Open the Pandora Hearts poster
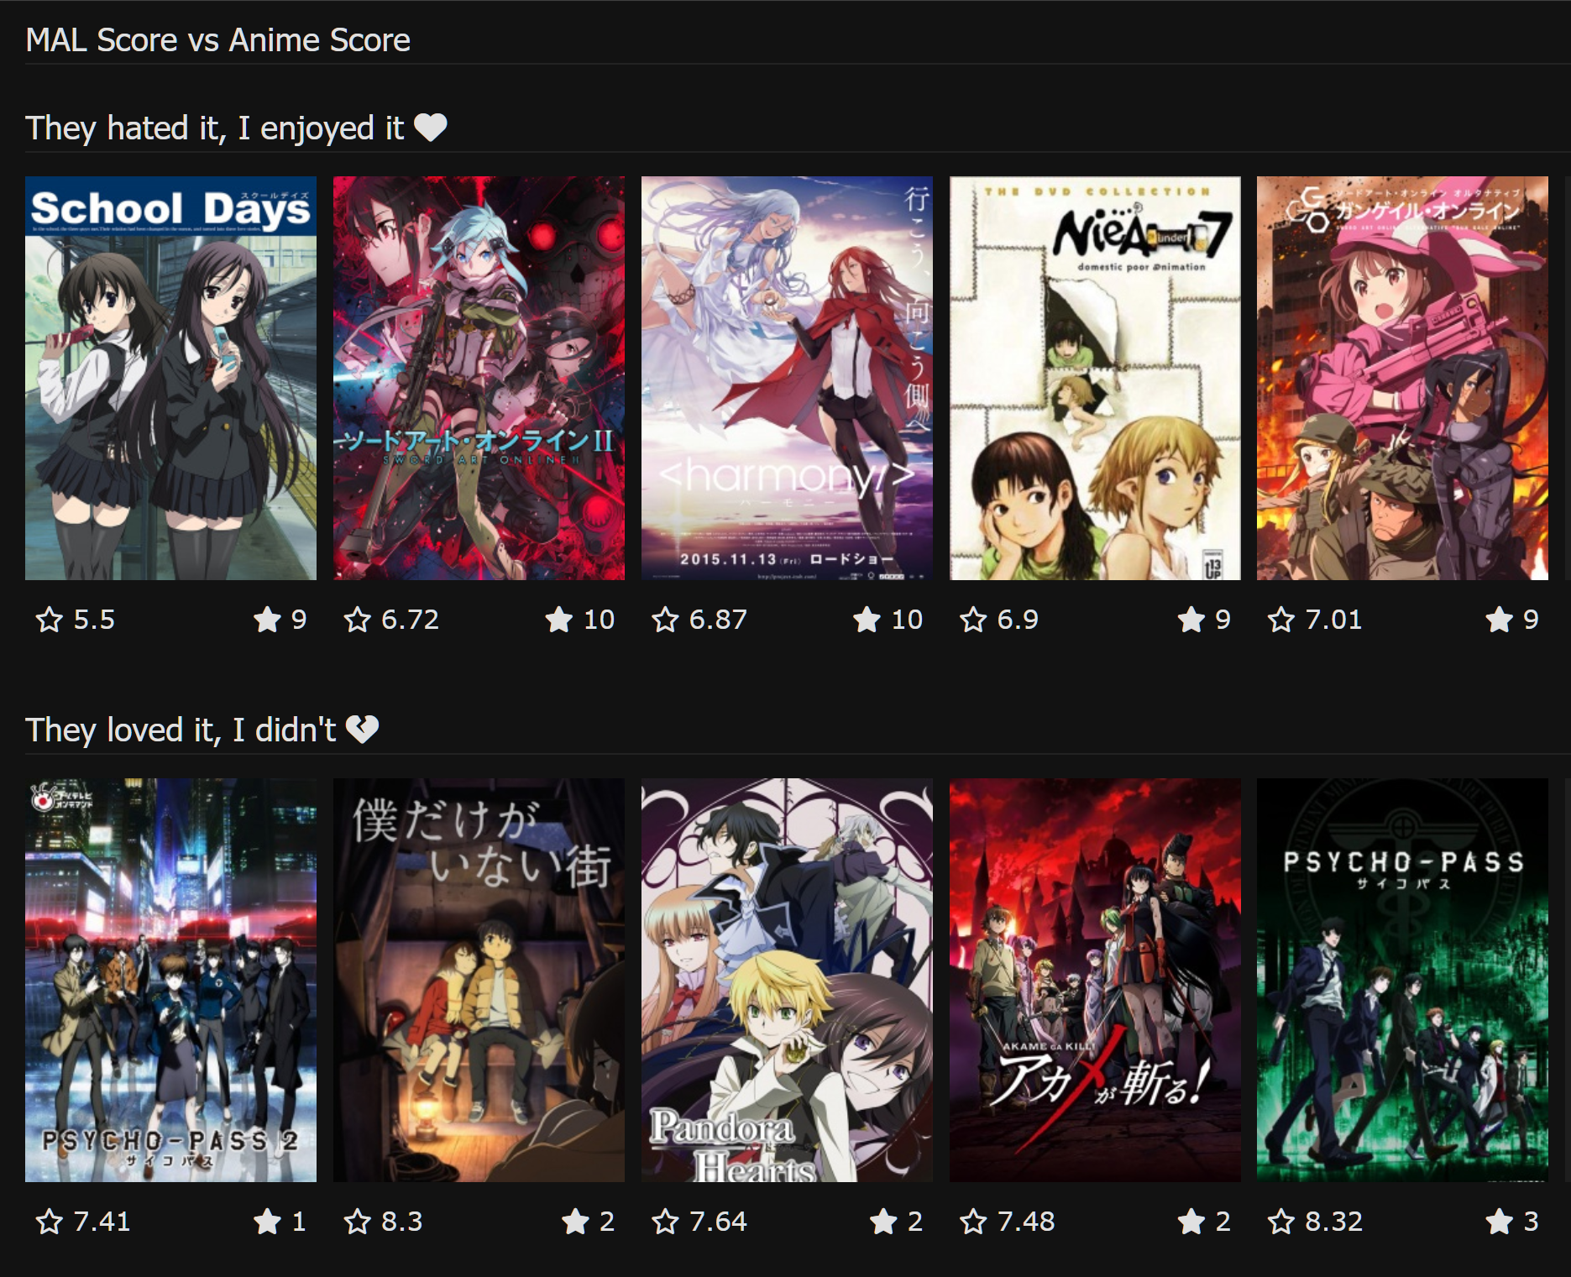Image resolution: width=1571 pixels, height=1277 pixels. [x=787, y=980]
